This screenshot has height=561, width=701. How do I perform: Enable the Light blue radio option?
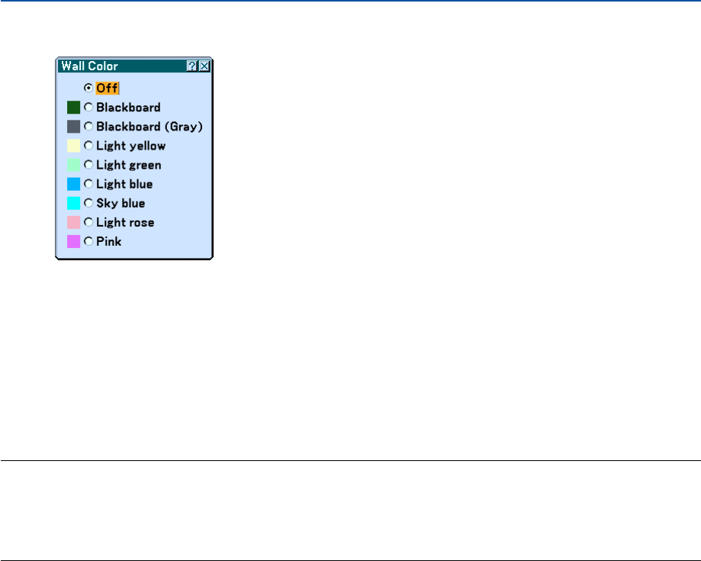point(88,184)
